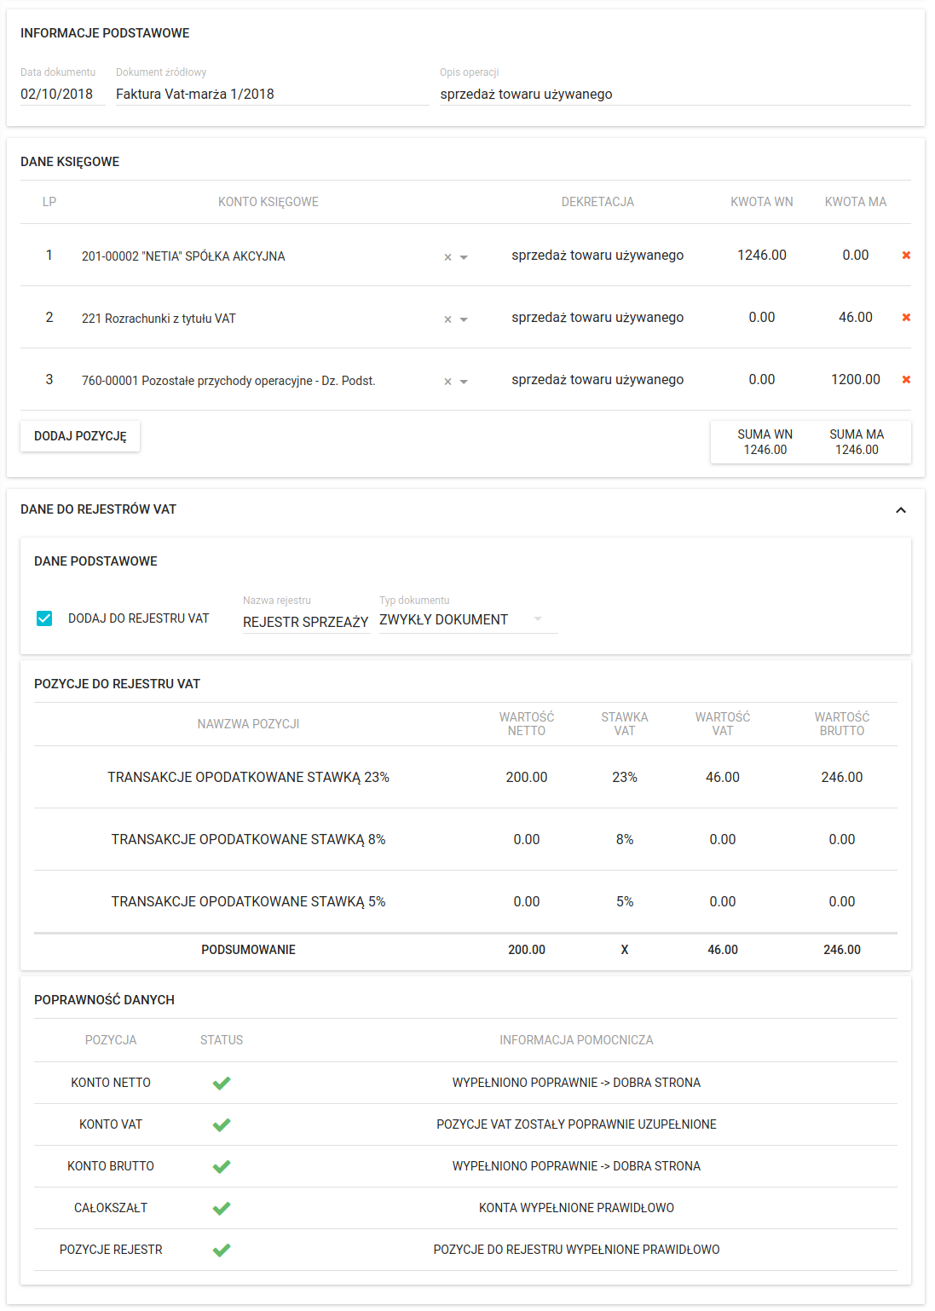Click the Pozycje Rejestr green checkmark
This screenshot has width=935, height=1311.
coord(222,1251)
